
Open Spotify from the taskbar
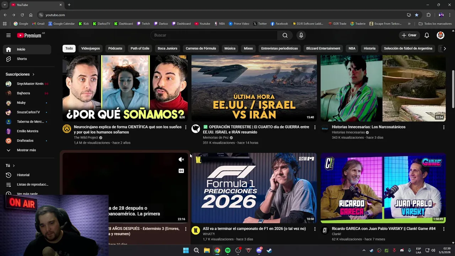click(x=227, y=250)
